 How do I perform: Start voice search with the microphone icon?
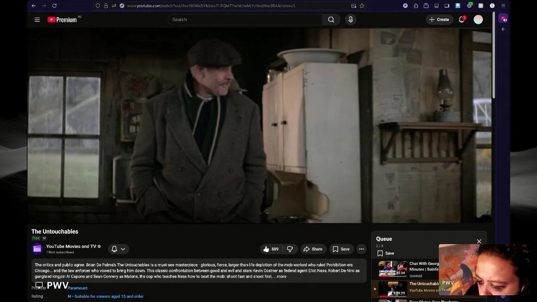tap(351, 20)
